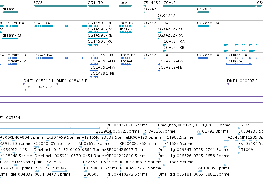Select the CG34212 gene label

click(166, 15)
